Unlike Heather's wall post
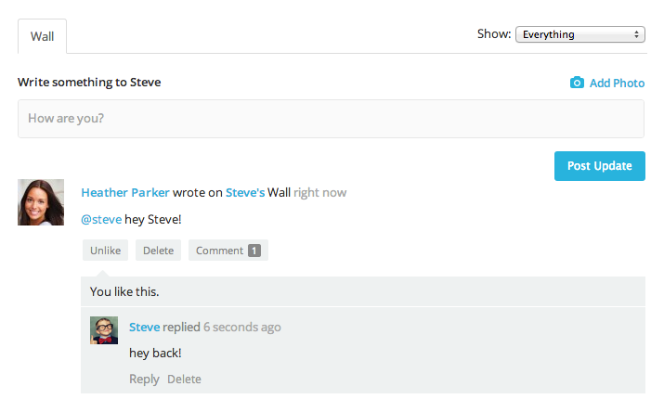Viewport: 664px width, 412px height. (x=105, y=251)
